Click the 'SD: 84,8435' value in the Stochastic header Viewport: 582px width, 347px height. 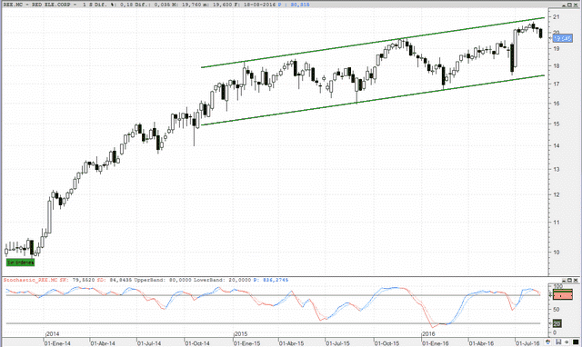(x=115, y=280)
